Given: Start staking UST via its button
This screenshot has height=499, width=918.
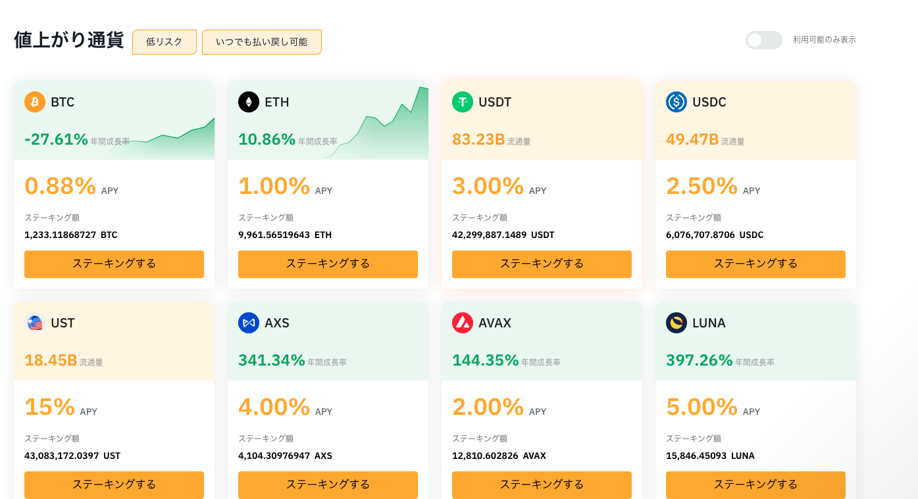Looking at the screenshot, I should pyautogui.click(x=114, y=485).
